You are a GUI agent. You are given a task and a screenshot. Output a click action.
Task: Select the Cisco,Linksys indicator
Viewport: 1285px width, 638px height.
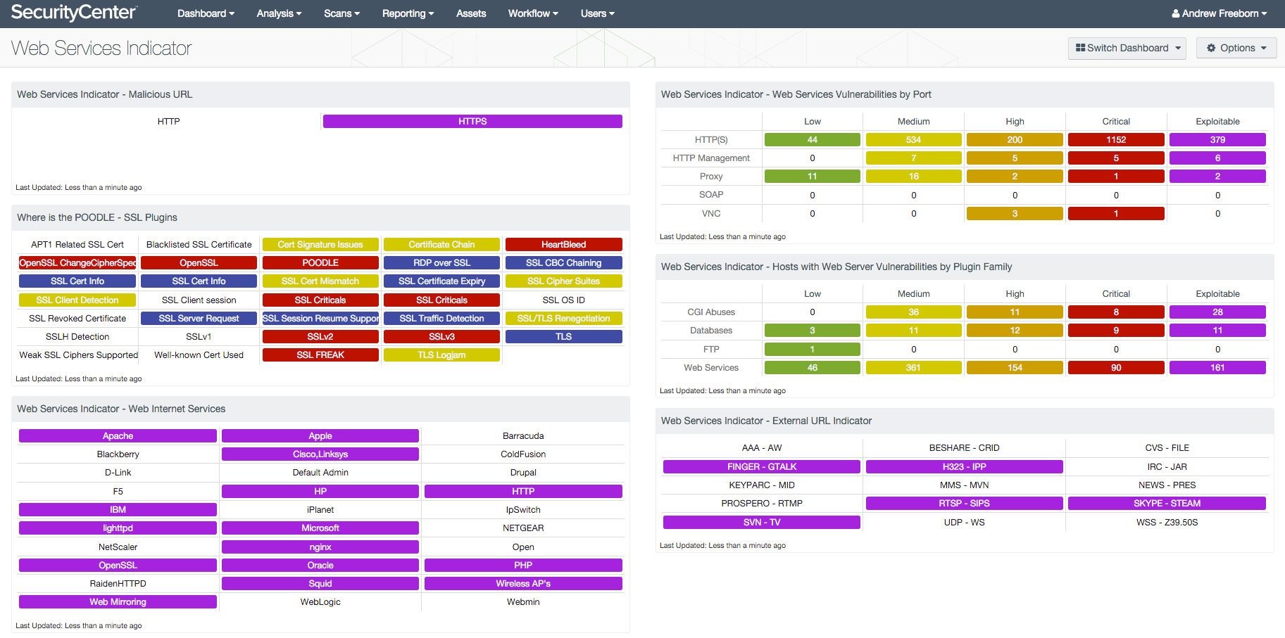(x=320, y=454)
